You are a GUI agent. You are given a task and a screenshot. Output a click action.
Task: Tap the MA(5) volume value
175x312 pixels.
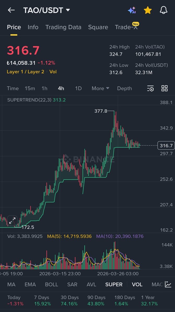pyautogui.click(x=69, y=236)
